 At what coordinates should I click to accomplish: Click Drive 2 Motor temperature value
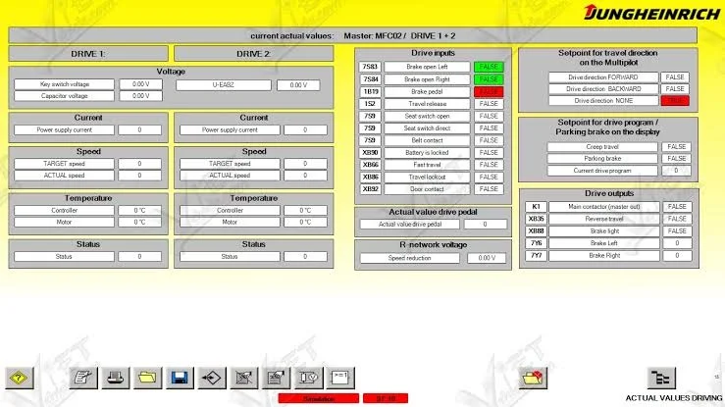coord(305,223)
